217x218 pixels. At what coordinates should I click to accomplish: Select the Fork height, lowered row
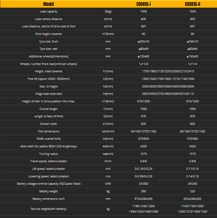(x=108, y=34)
